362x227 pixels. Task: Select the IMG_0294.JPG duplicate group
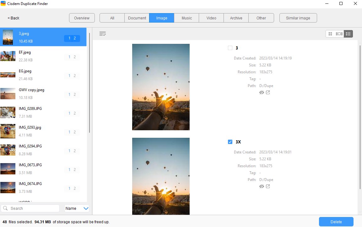coord(43,150)
